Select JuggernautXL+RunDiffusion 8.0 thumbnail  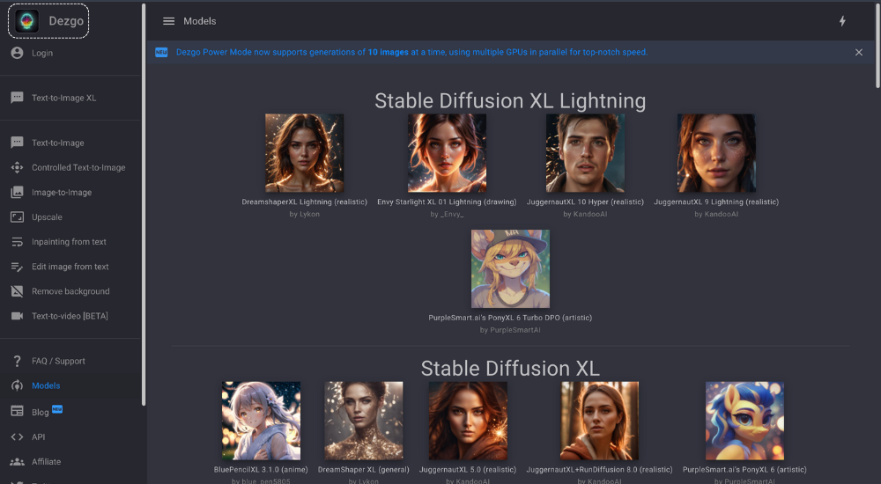(599, 421)
